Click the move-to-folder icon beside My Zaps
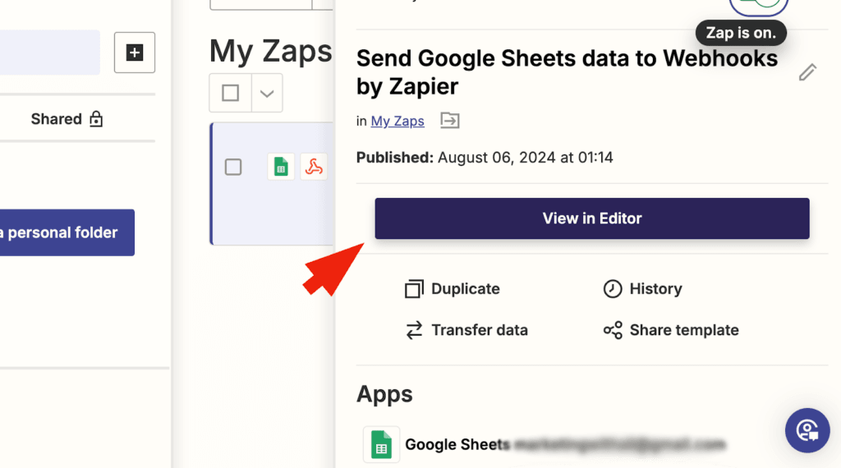Screen dimensions: 841x468 [x=449, y=122]
